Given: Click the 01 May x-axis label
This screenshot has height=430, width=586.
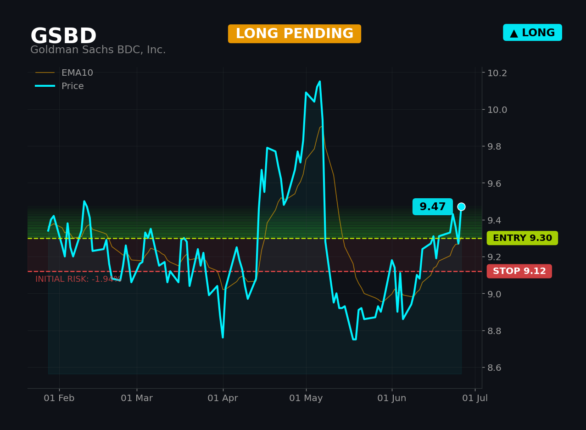Looking at the screenshot, I should click(306, 398).
